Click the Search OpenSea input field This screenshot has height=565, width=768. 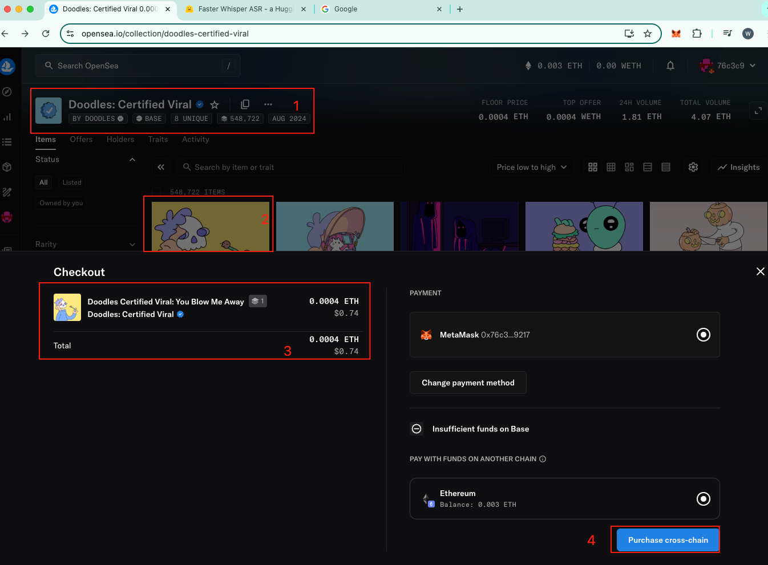click(x=137, y=66)
